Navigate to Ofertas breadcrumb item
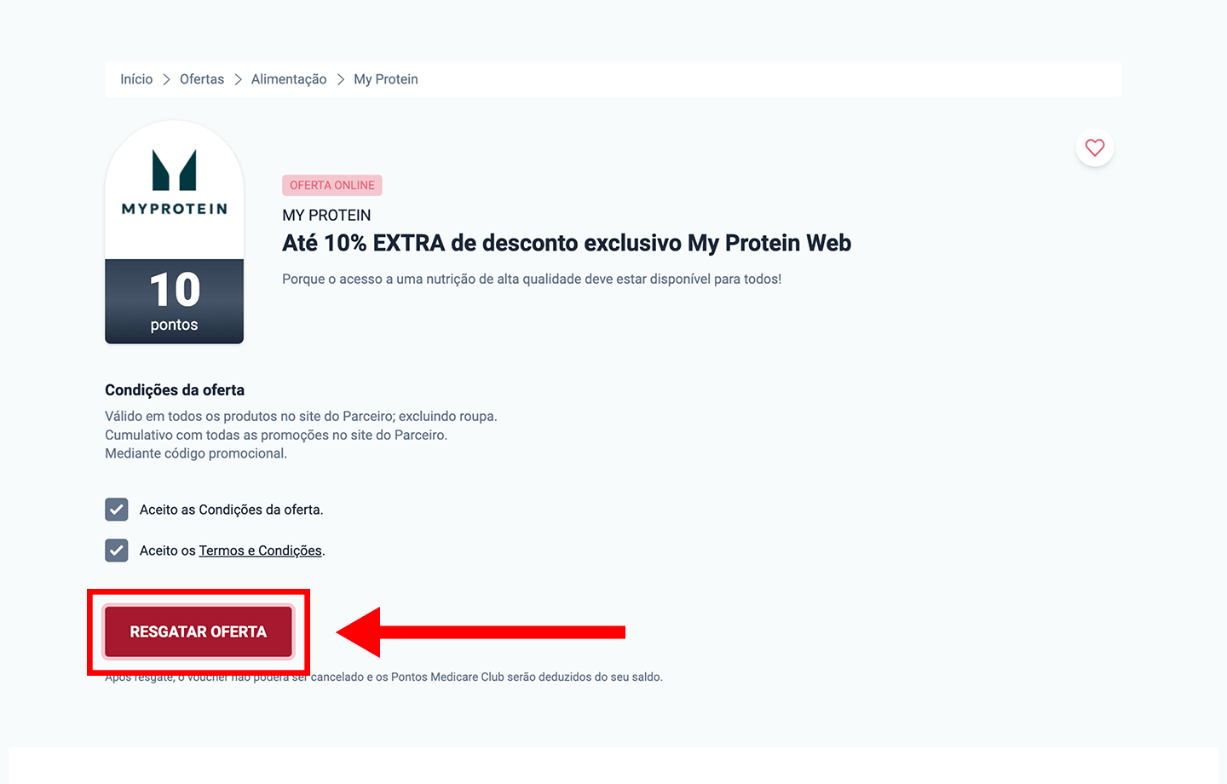 point(202,79)
